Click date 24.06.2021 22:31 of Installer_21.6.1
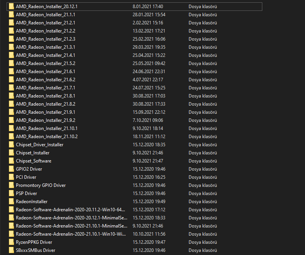Viewport: 305px width, 255px height. pos(149,72)
